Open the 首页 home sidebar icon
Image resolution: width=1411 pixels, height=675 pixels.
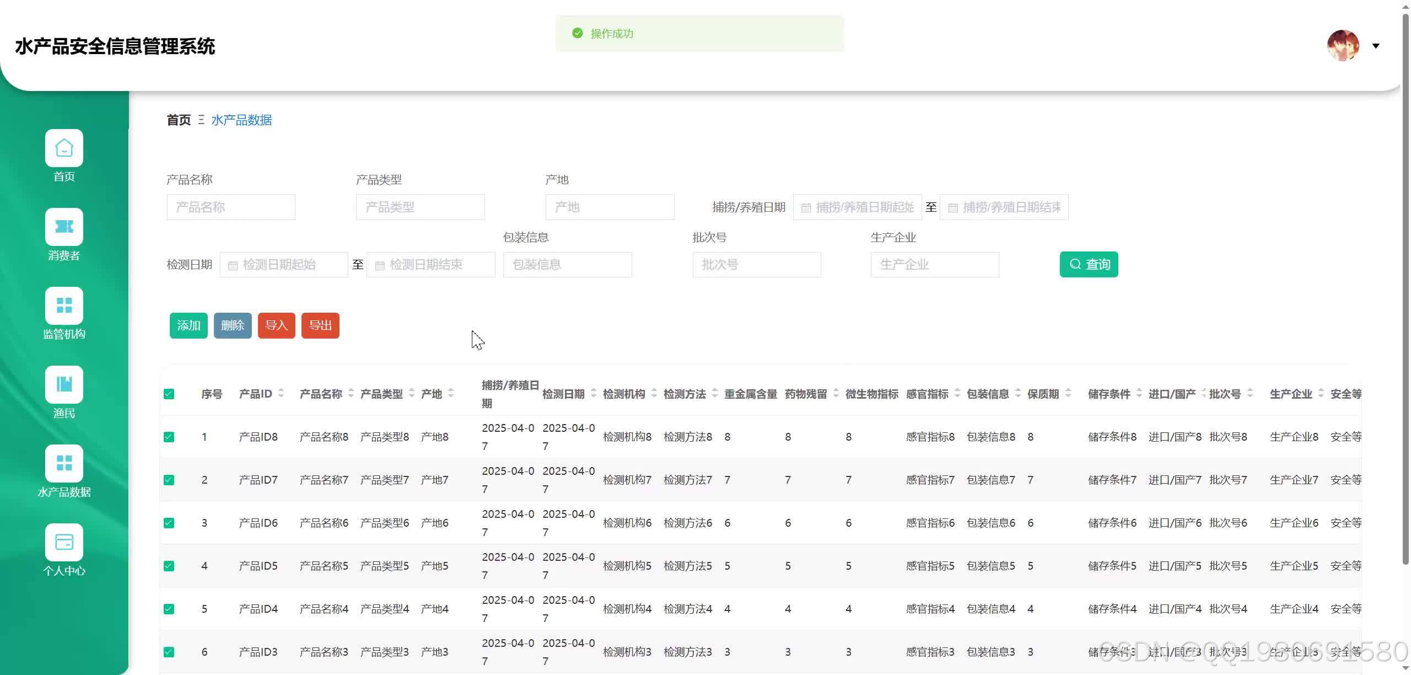[x=64, y=148]
